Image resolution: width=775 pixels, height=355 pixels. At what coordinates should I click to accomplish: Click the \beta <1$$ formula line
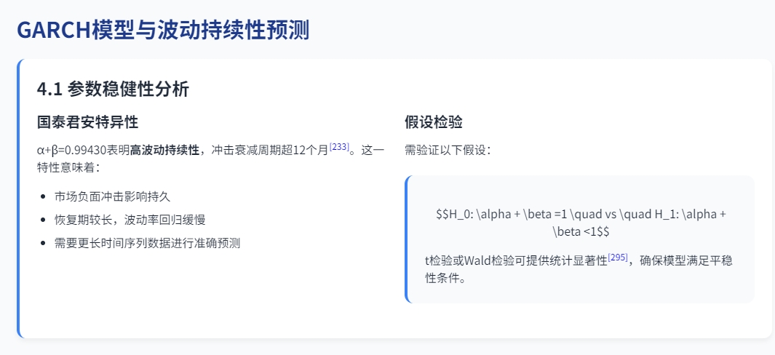(x=580, y=231)
